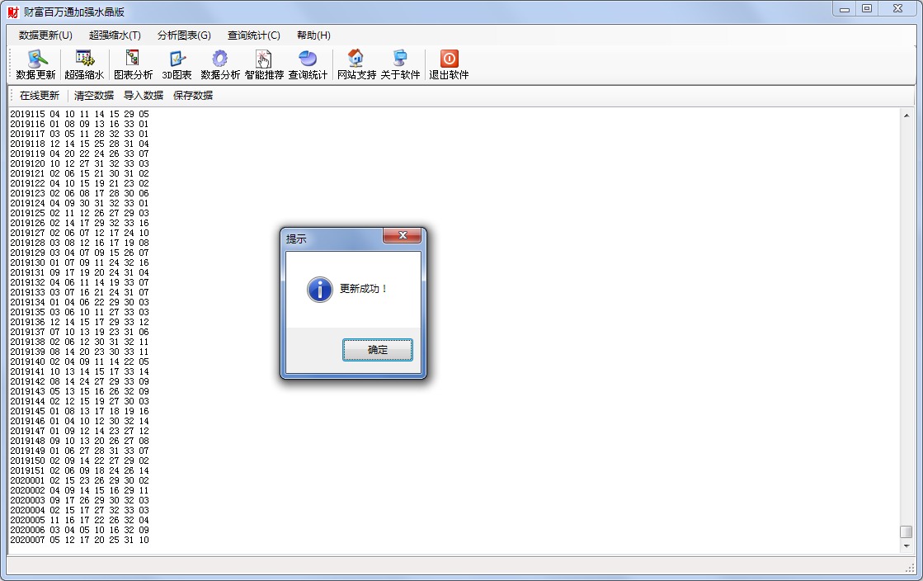Open the 查询统计(C) menu
923x581 pixels.
click(253, 35)
